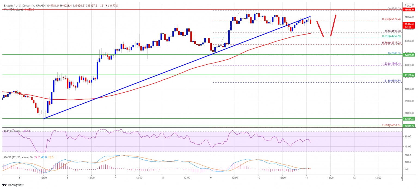Click the 39000.0 price axis tick
The height and width of the screenshot is (189, 418).
[410, 101]
